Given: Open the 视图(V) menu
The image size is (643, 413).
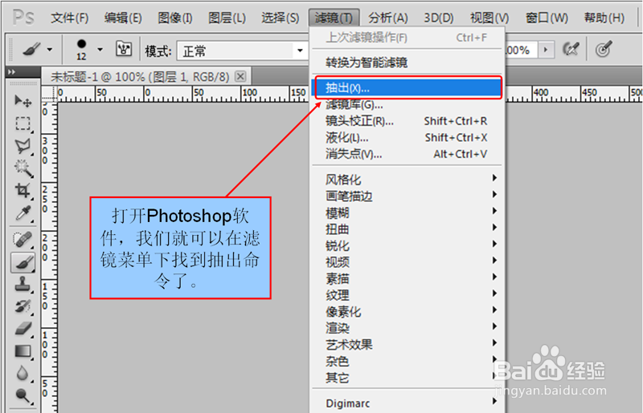Looking at the screenshot, I should 489,18.
